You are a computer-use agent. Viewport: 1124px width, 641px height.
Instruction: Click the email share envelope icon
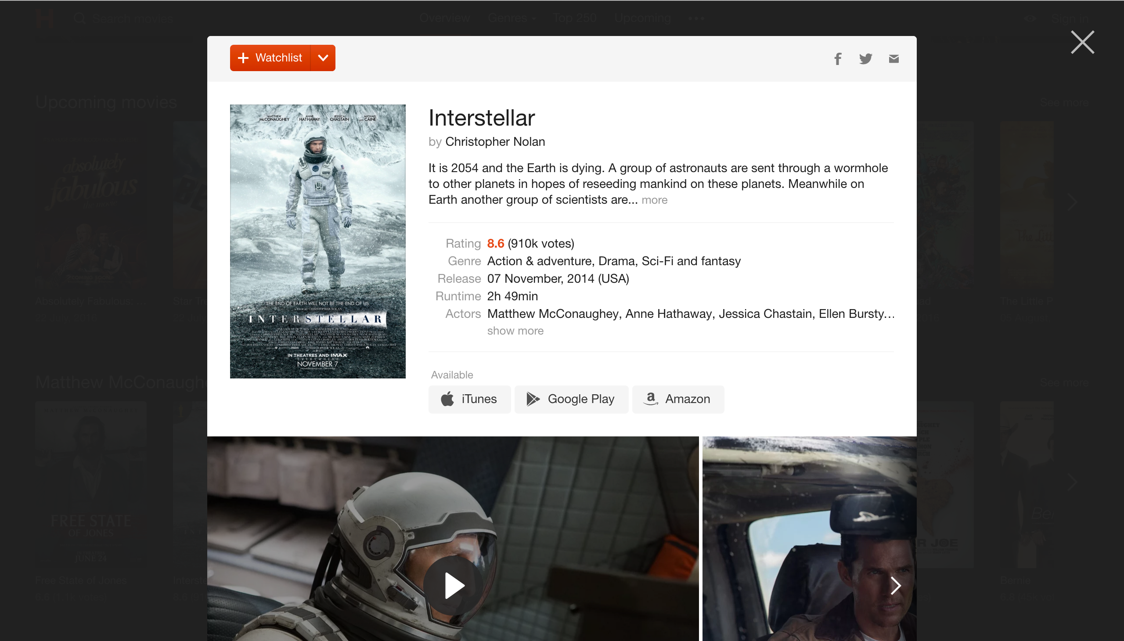(x=893, y=58)
